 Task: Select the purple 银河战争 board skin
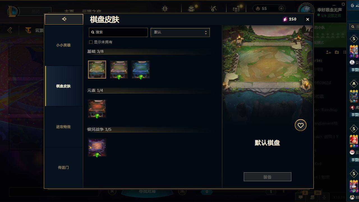(x=97, y=148)
